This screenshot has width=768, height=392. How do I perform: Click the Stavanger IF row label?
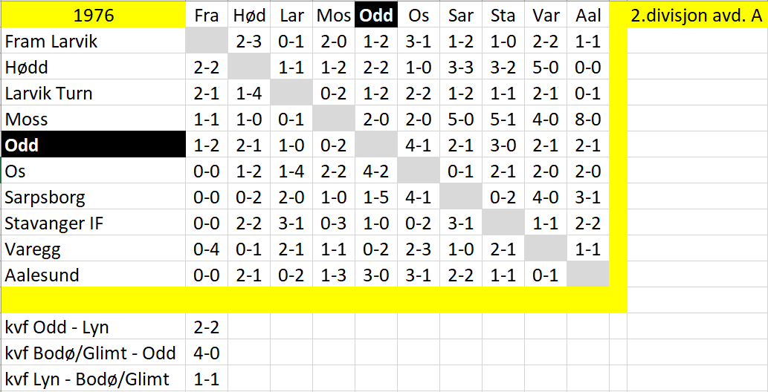[x=94, y=223]
